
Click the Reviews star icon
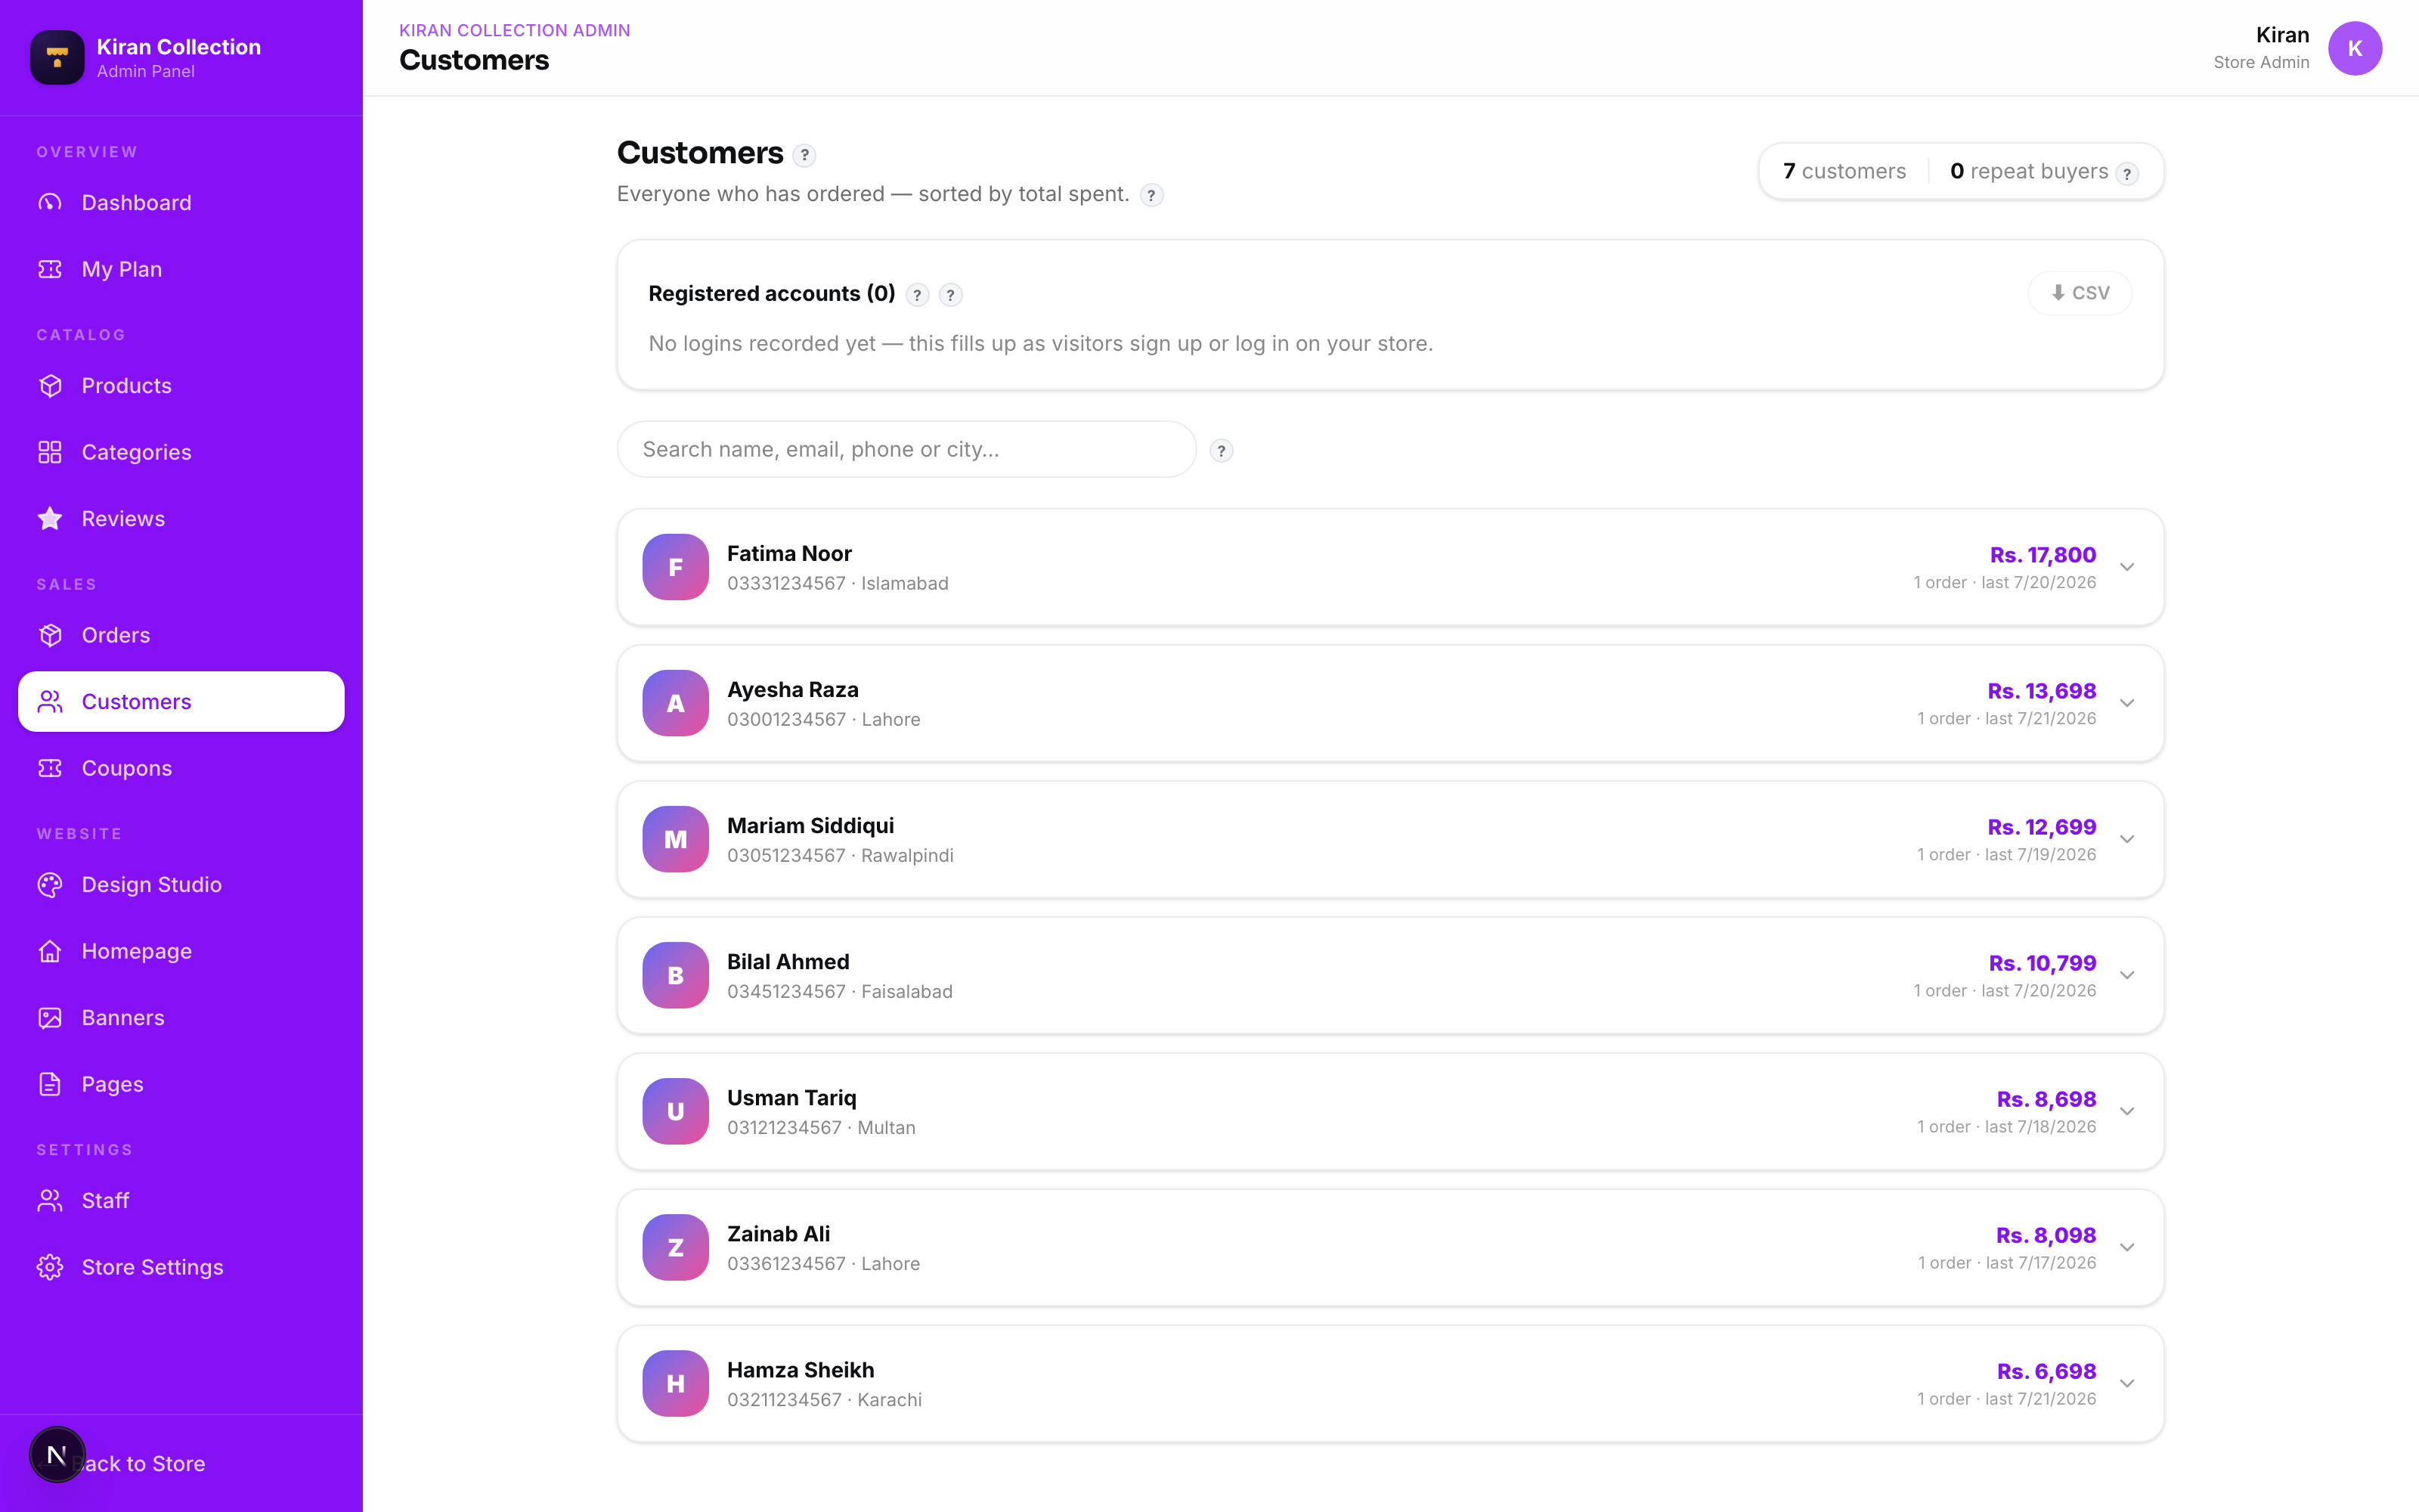(50, 519)
